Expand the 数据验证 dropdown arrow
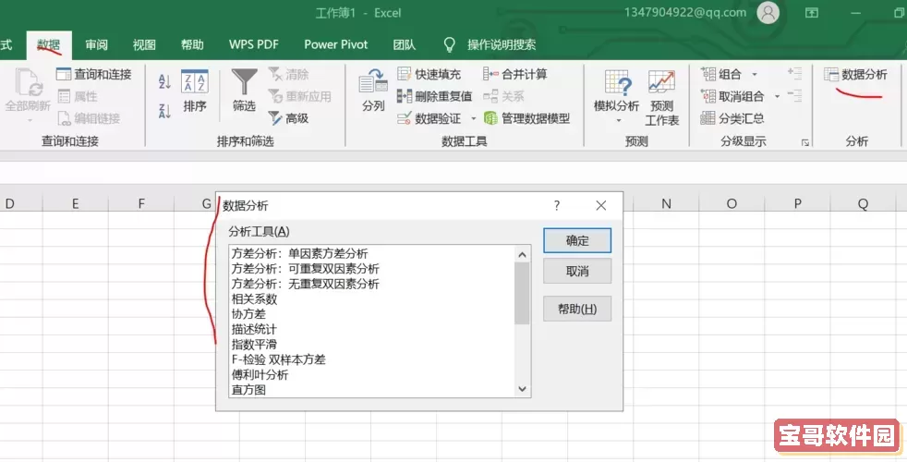 pos(474,118)
